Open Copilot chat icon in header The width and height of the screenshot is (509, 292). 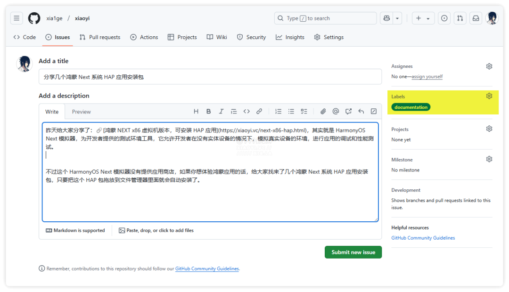tap(386, 18)
